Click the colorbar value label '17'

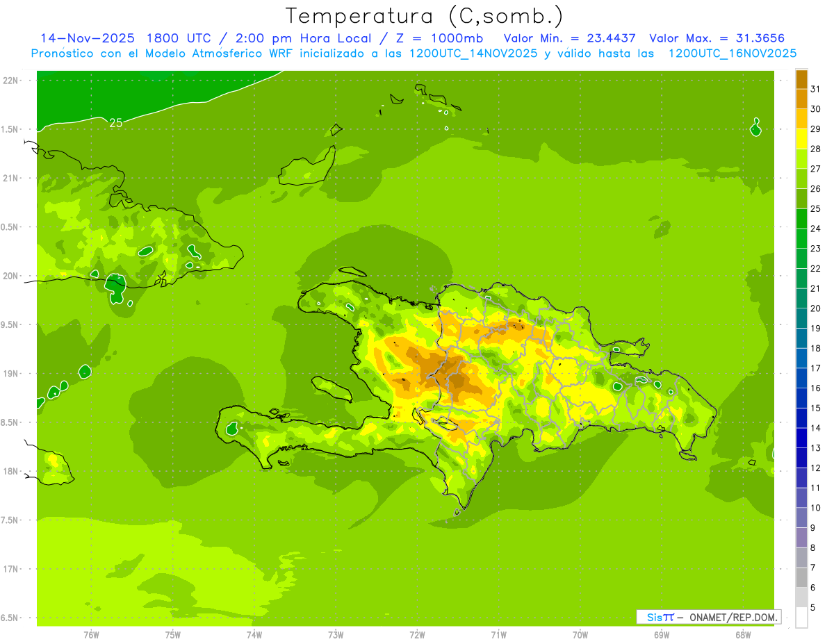(816, 368)
